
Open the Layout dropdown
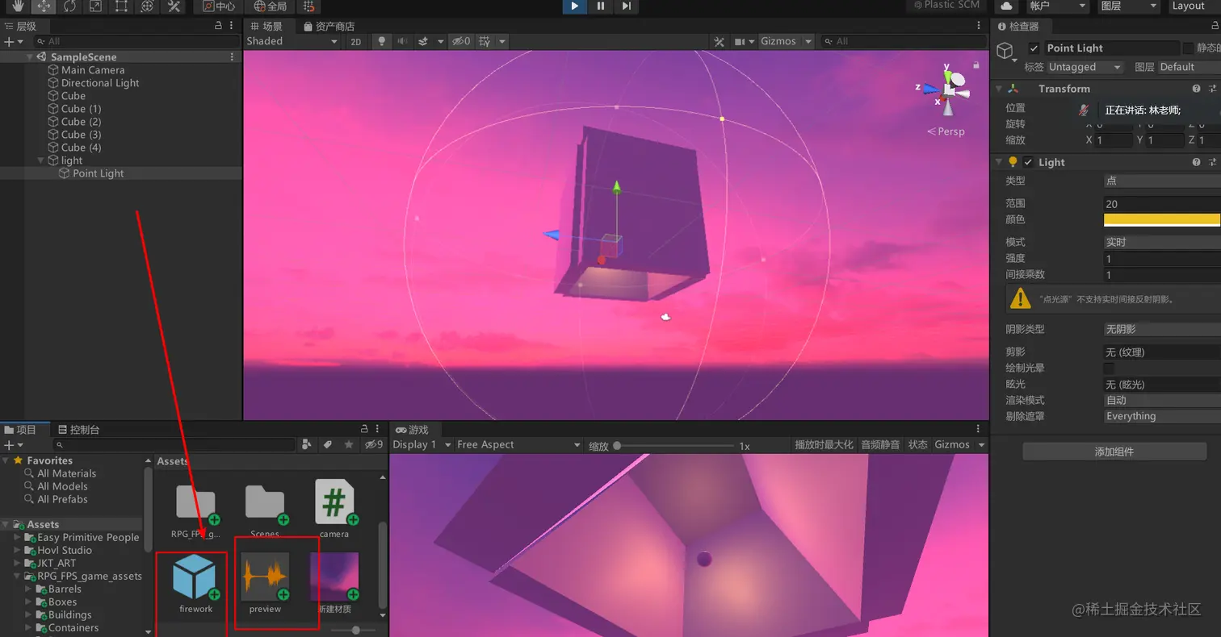click(x=1193, y=6)
